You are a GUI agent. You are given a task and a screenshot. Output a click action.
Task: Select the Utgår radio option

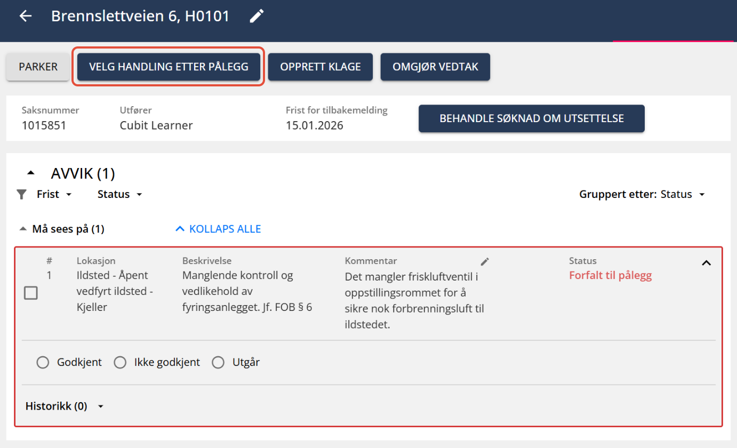(218, 363)
